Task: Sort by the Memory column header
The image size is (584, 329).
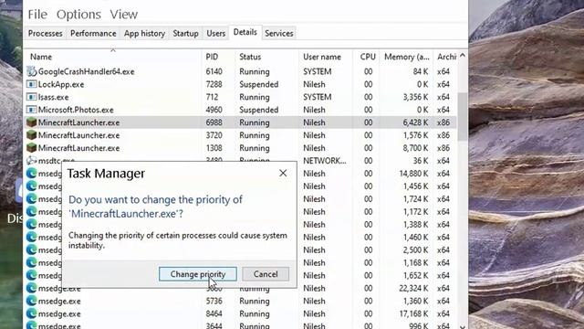Action: [x=407, y=57]
